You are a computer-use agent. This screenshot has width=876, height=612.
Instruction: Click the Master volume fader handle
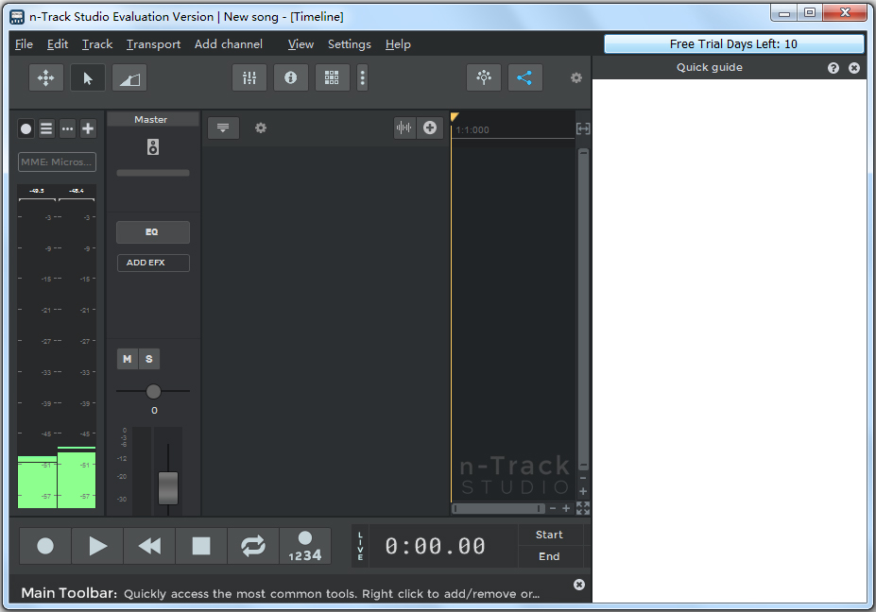[x=168, y=488]
